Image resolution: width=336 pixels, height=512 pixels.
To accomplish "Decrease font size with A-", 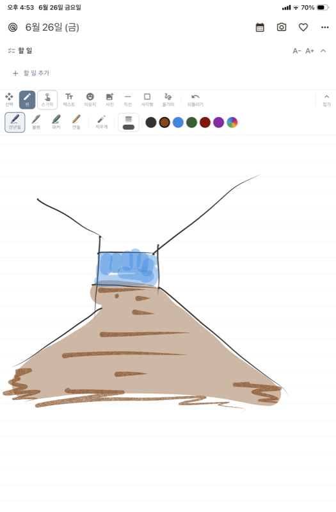I will (x=297, y=51).
